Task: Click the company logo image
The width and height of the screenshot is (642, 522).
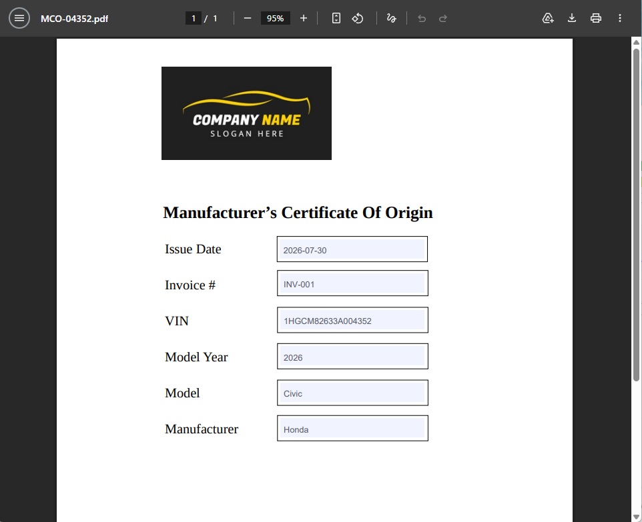Action: pos(246,113)
